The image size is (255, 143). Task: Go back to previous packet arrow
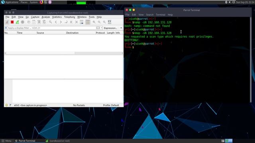(x=56, y=22)
